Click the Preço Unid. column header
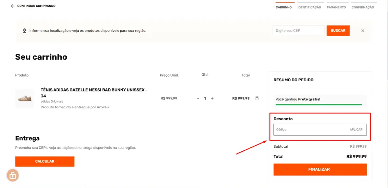This screenshot has width=388, height=188. pyautogui.click(x=169, y=75)
